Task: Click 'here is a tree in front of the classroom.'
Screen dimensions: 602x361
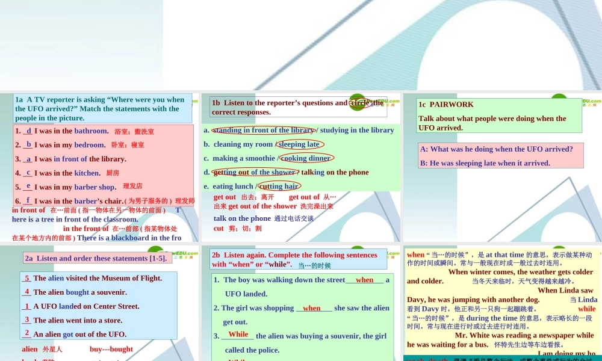Action: point(75,220)
